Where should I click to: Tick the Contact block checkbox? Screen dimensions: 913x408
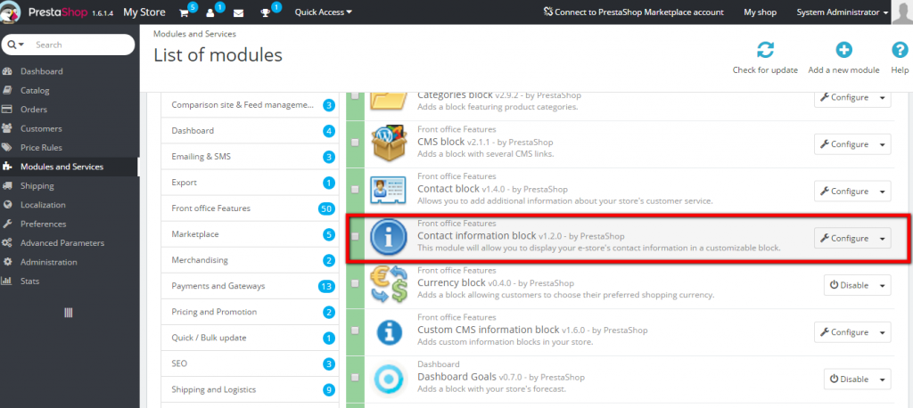355,189
